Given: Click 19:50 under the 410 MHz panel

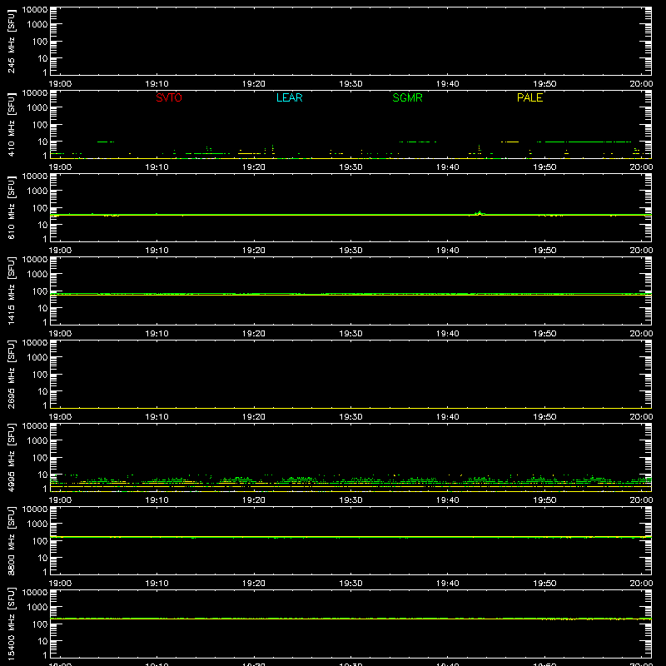Looking at the screenshot, I should 544,167.
